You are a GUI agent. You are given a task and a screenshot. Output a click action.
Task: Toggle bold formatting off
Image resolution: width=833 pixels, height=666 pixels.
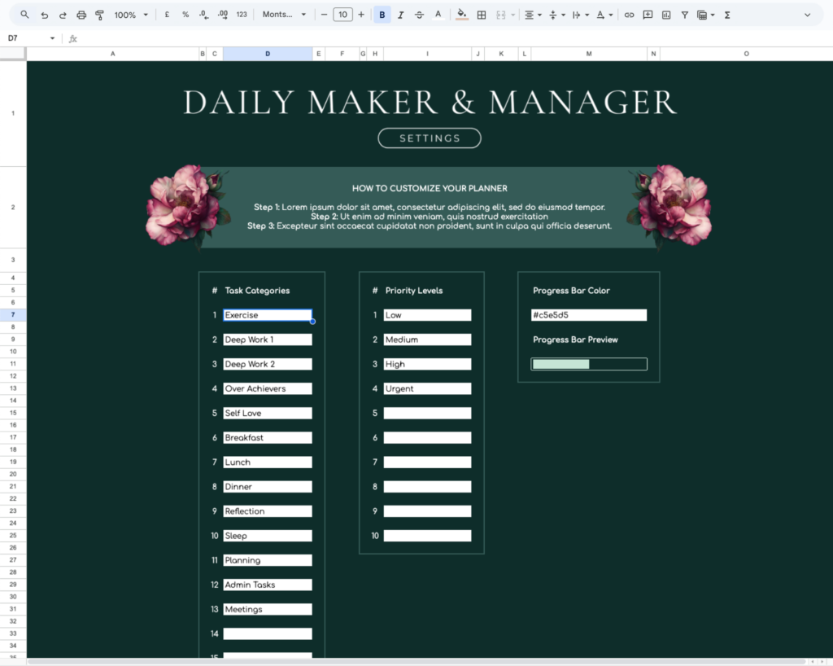click(382, 14)
